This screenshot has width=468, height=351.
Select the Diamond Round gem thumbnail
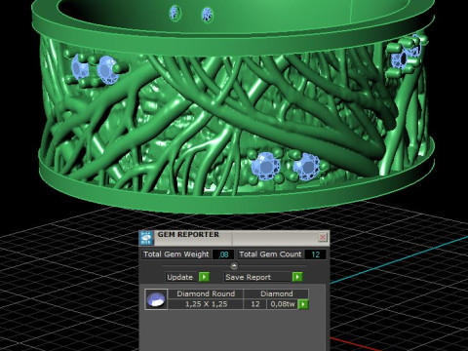(156, 299)
